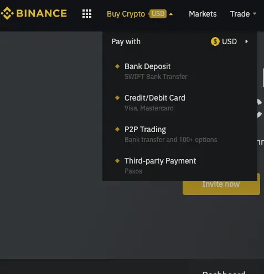264x274 pixels.
Task: Click the diamond bullet beside Credit/Debit Card
Action: [117, 98]
